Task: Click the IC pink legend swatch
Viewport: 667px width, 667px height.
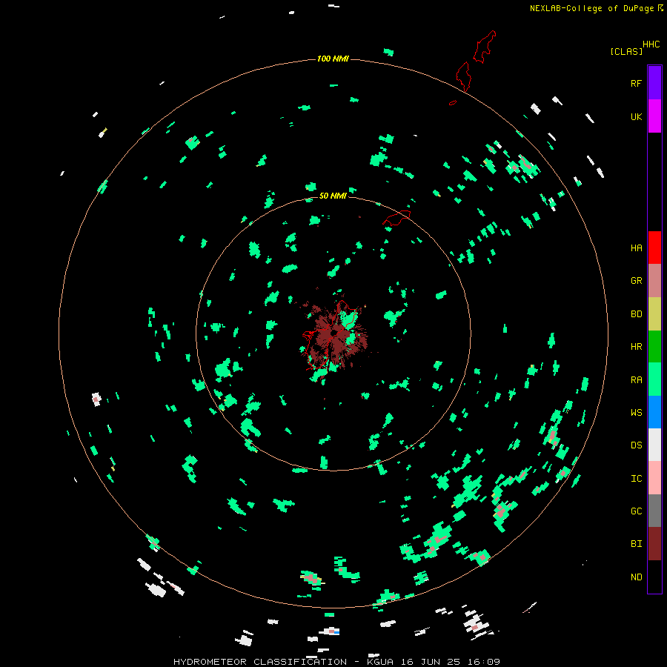Action: pos(654,478)
